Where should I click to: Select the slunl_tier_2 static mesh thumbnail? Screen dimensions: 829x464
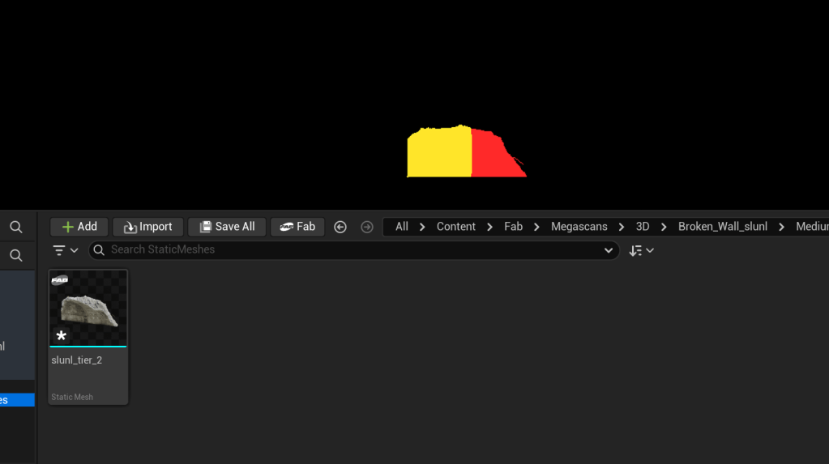click(x=88, y=309)
